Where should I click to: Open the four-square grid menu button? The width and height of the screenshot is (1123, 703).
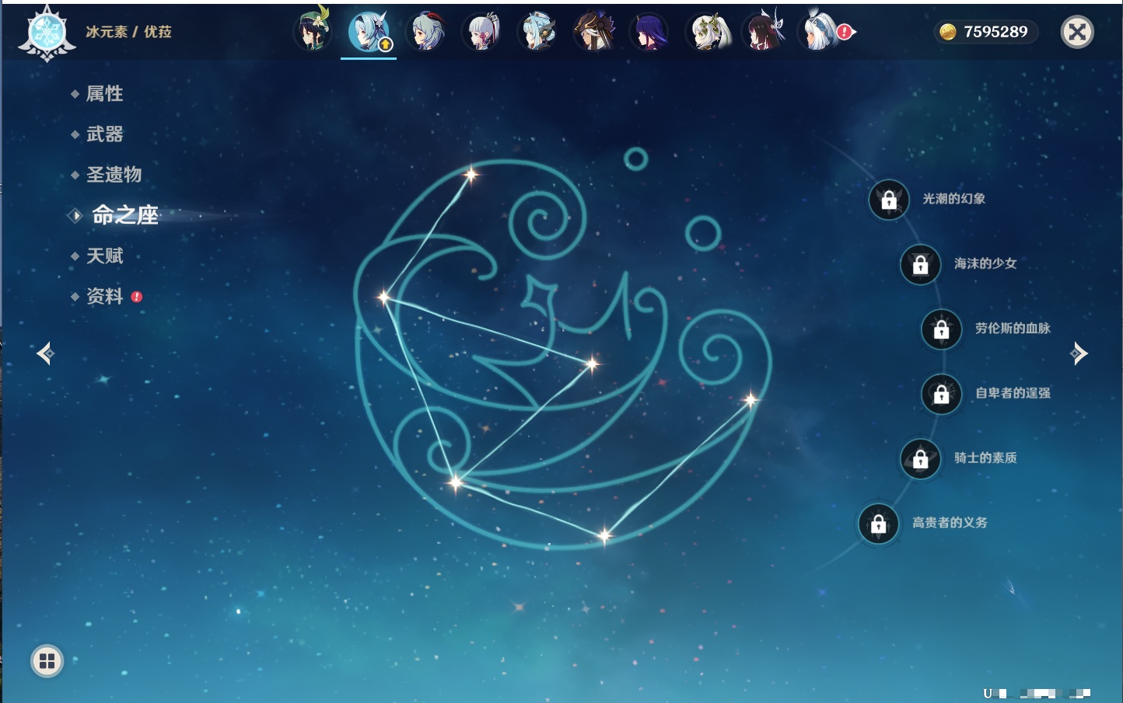[x=47, y=661]
